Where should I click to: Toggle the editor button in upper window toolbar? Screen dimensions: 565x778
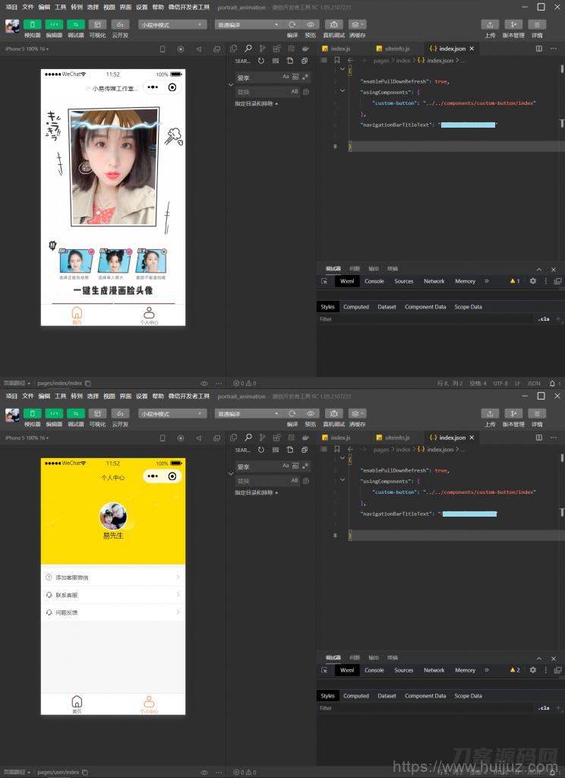[54, 24]
